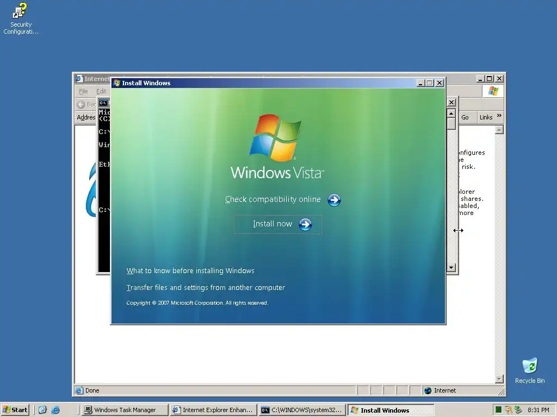Image resolution: width=557 pixels, height=417 pixels.
Task: Click the Back arrow icon in Internet Explorer
Action: click(x=81, y=104)
